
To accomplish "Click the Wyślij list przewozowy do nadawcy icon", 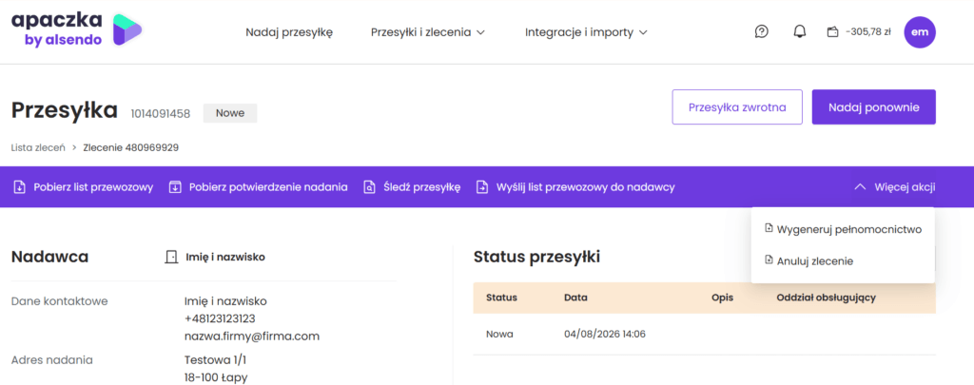I will tap(482, 187).
